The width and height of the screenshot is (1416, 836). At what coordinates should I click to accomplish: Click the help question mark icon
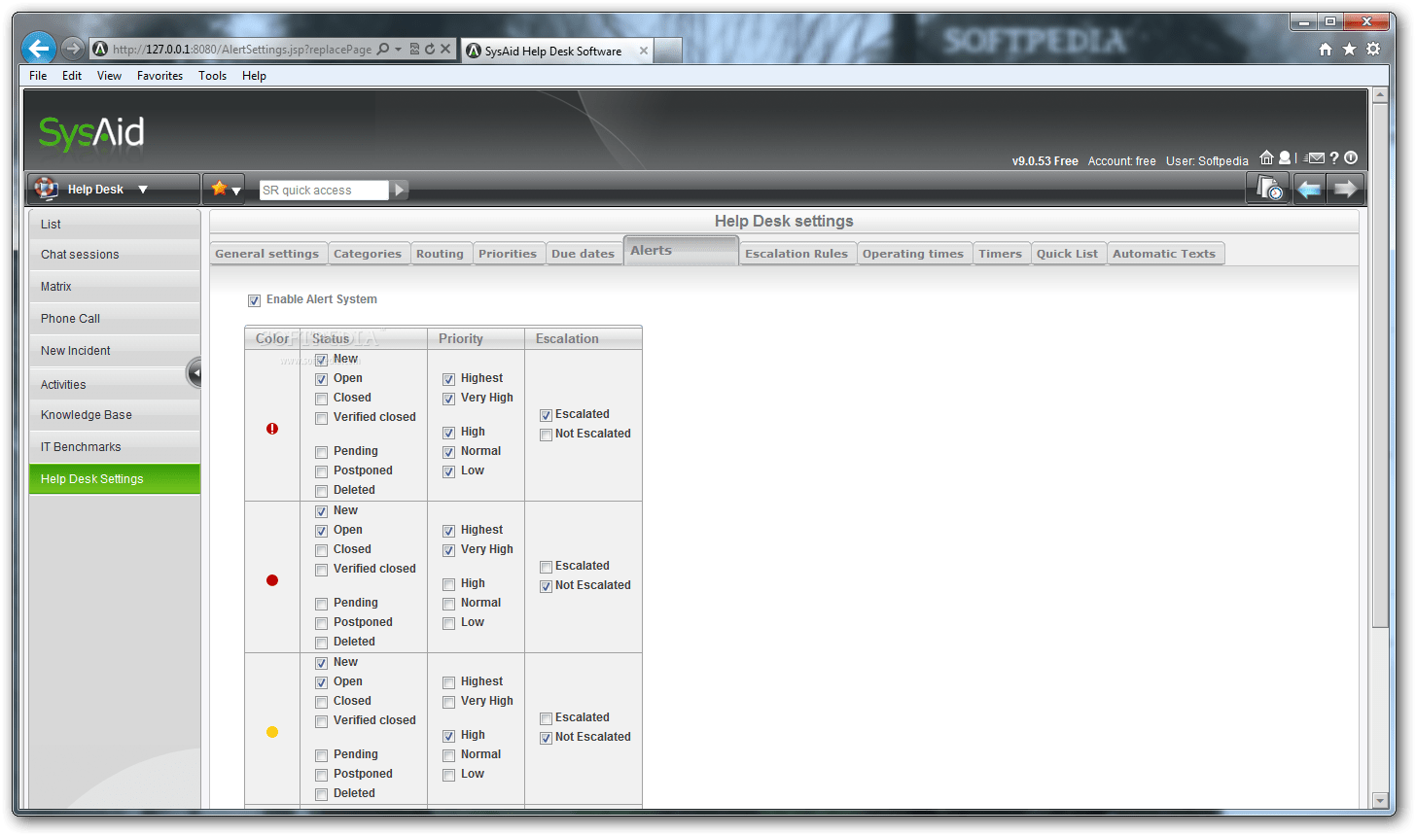pyautogui.click(x=1333, y=157)
